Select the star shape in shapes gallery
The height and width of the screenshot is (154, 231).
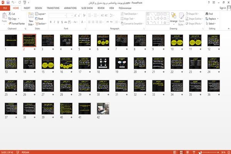[x=165, y=23]
